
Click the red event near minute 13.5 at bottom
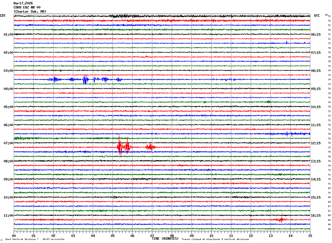tap(281, 219)
